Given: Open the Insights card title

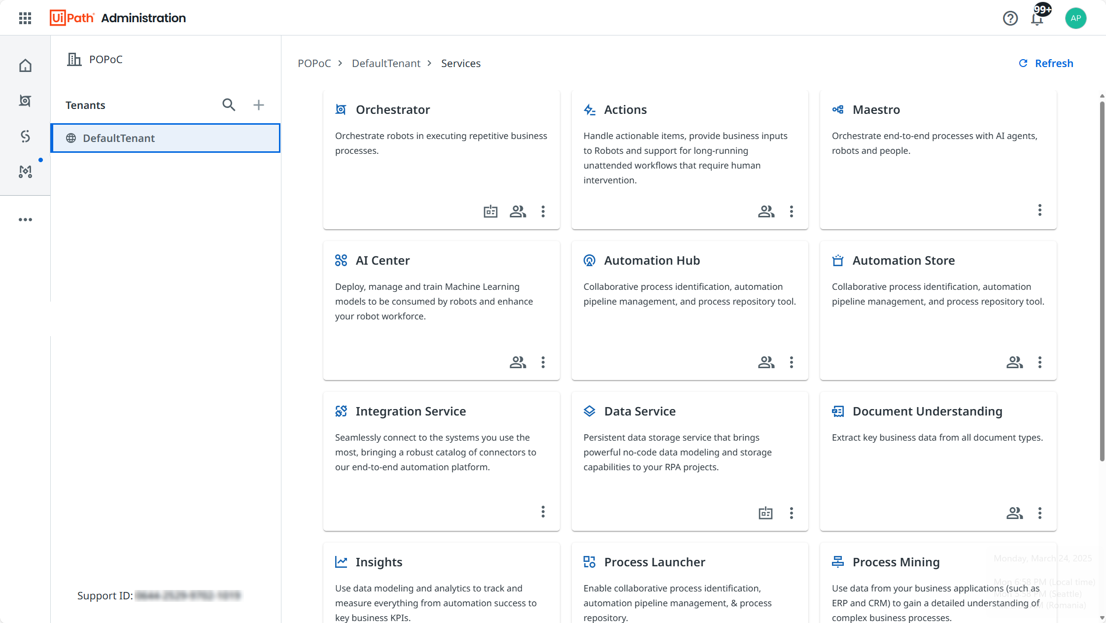Looking at the screenshot, I should [x=379, y=562].
